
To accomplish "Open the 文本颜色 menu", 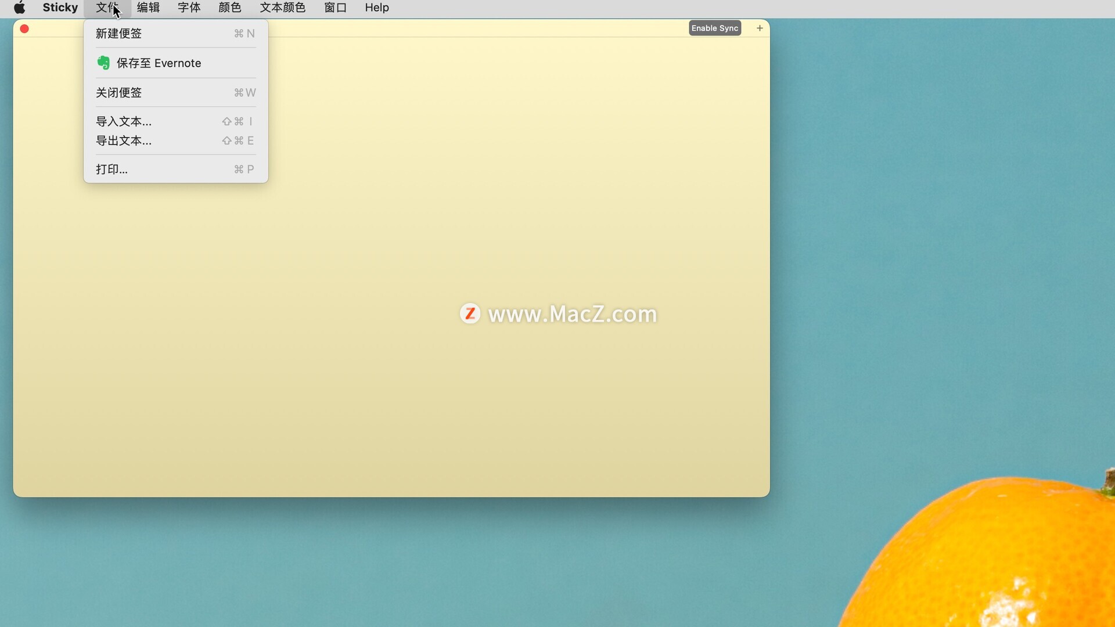I will [283, 8].
